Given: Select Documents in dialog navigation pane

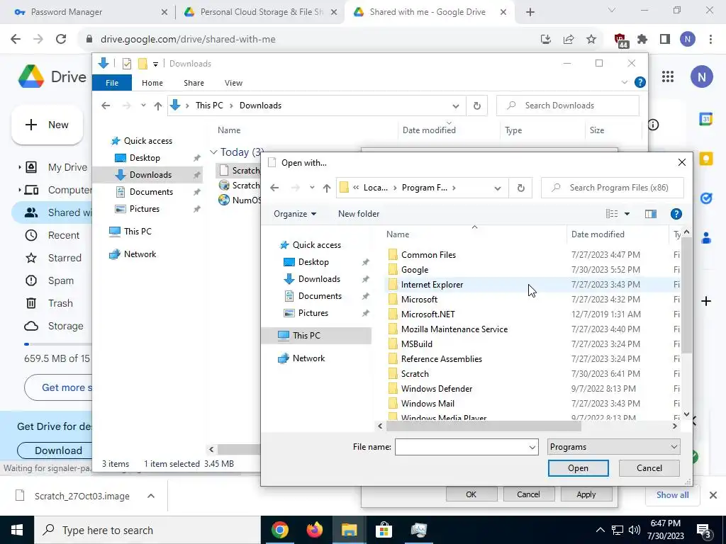Looking at the screenshot, I should [320, 296].
